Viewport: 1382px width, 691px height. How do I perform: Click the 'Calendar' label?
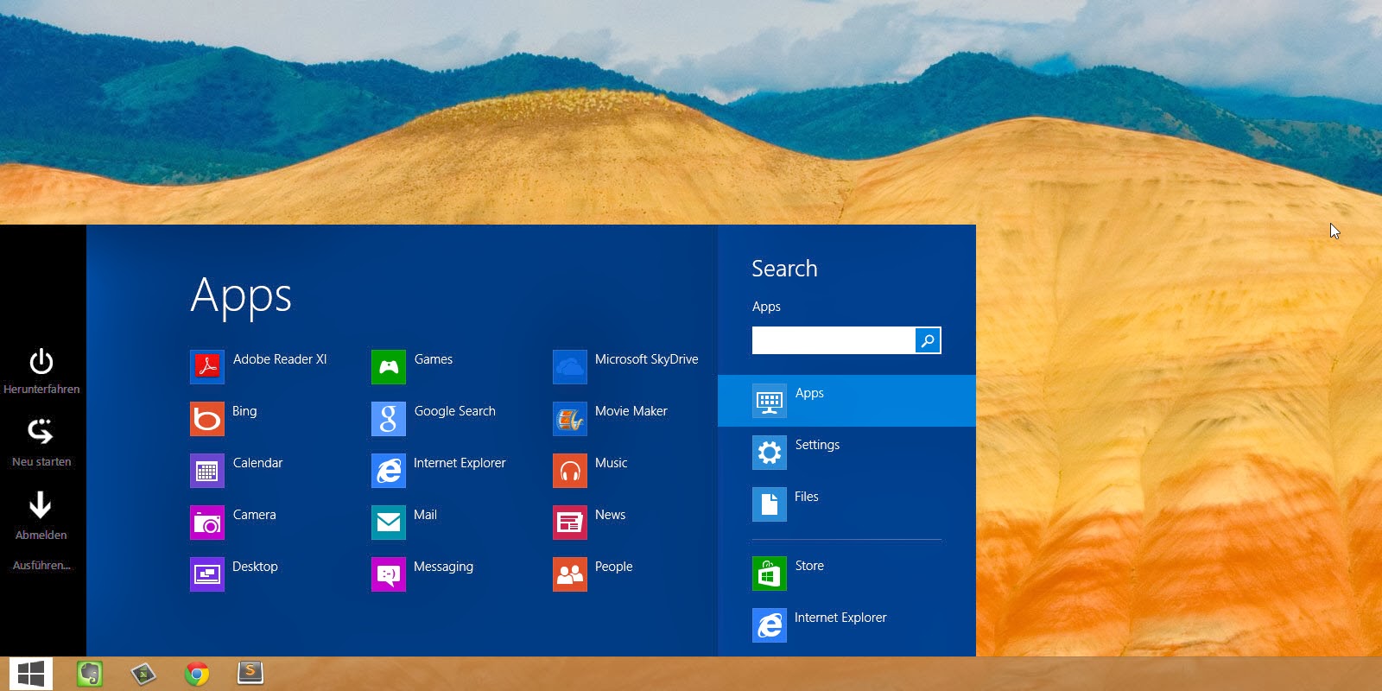tap(257, 463)
